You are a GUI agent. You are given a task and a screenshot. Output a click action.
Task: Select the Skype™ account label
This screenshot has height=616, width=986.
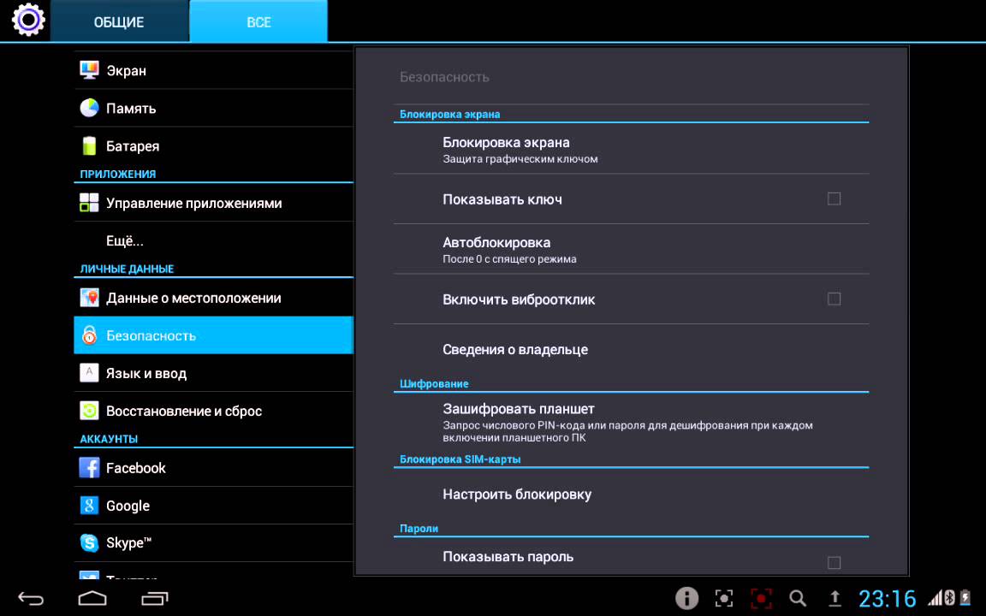pyautogui.click(x=129, y=543)
